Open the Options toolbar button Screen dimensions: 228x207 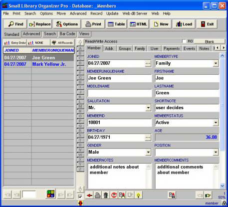pos(67,24)
